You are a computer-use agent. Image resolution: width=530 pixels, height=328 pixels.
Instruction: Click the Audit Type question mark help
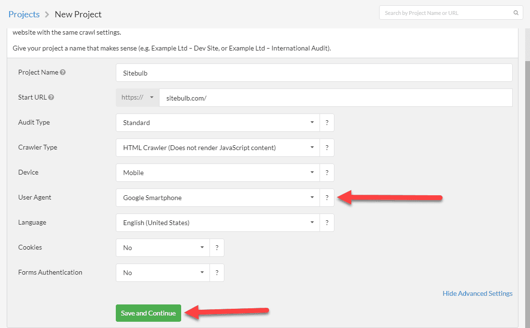[x=327, y=123]
